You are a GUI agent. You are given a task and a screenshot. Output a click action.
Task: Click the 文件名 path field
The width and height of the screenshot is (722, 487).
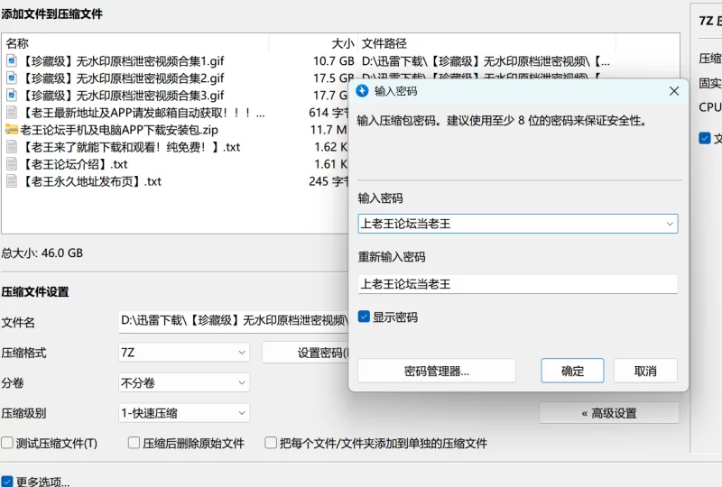234,321
